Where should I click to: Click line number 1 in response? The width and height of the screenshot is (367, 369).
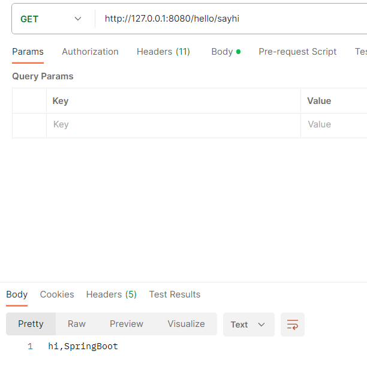click(31, 346)
